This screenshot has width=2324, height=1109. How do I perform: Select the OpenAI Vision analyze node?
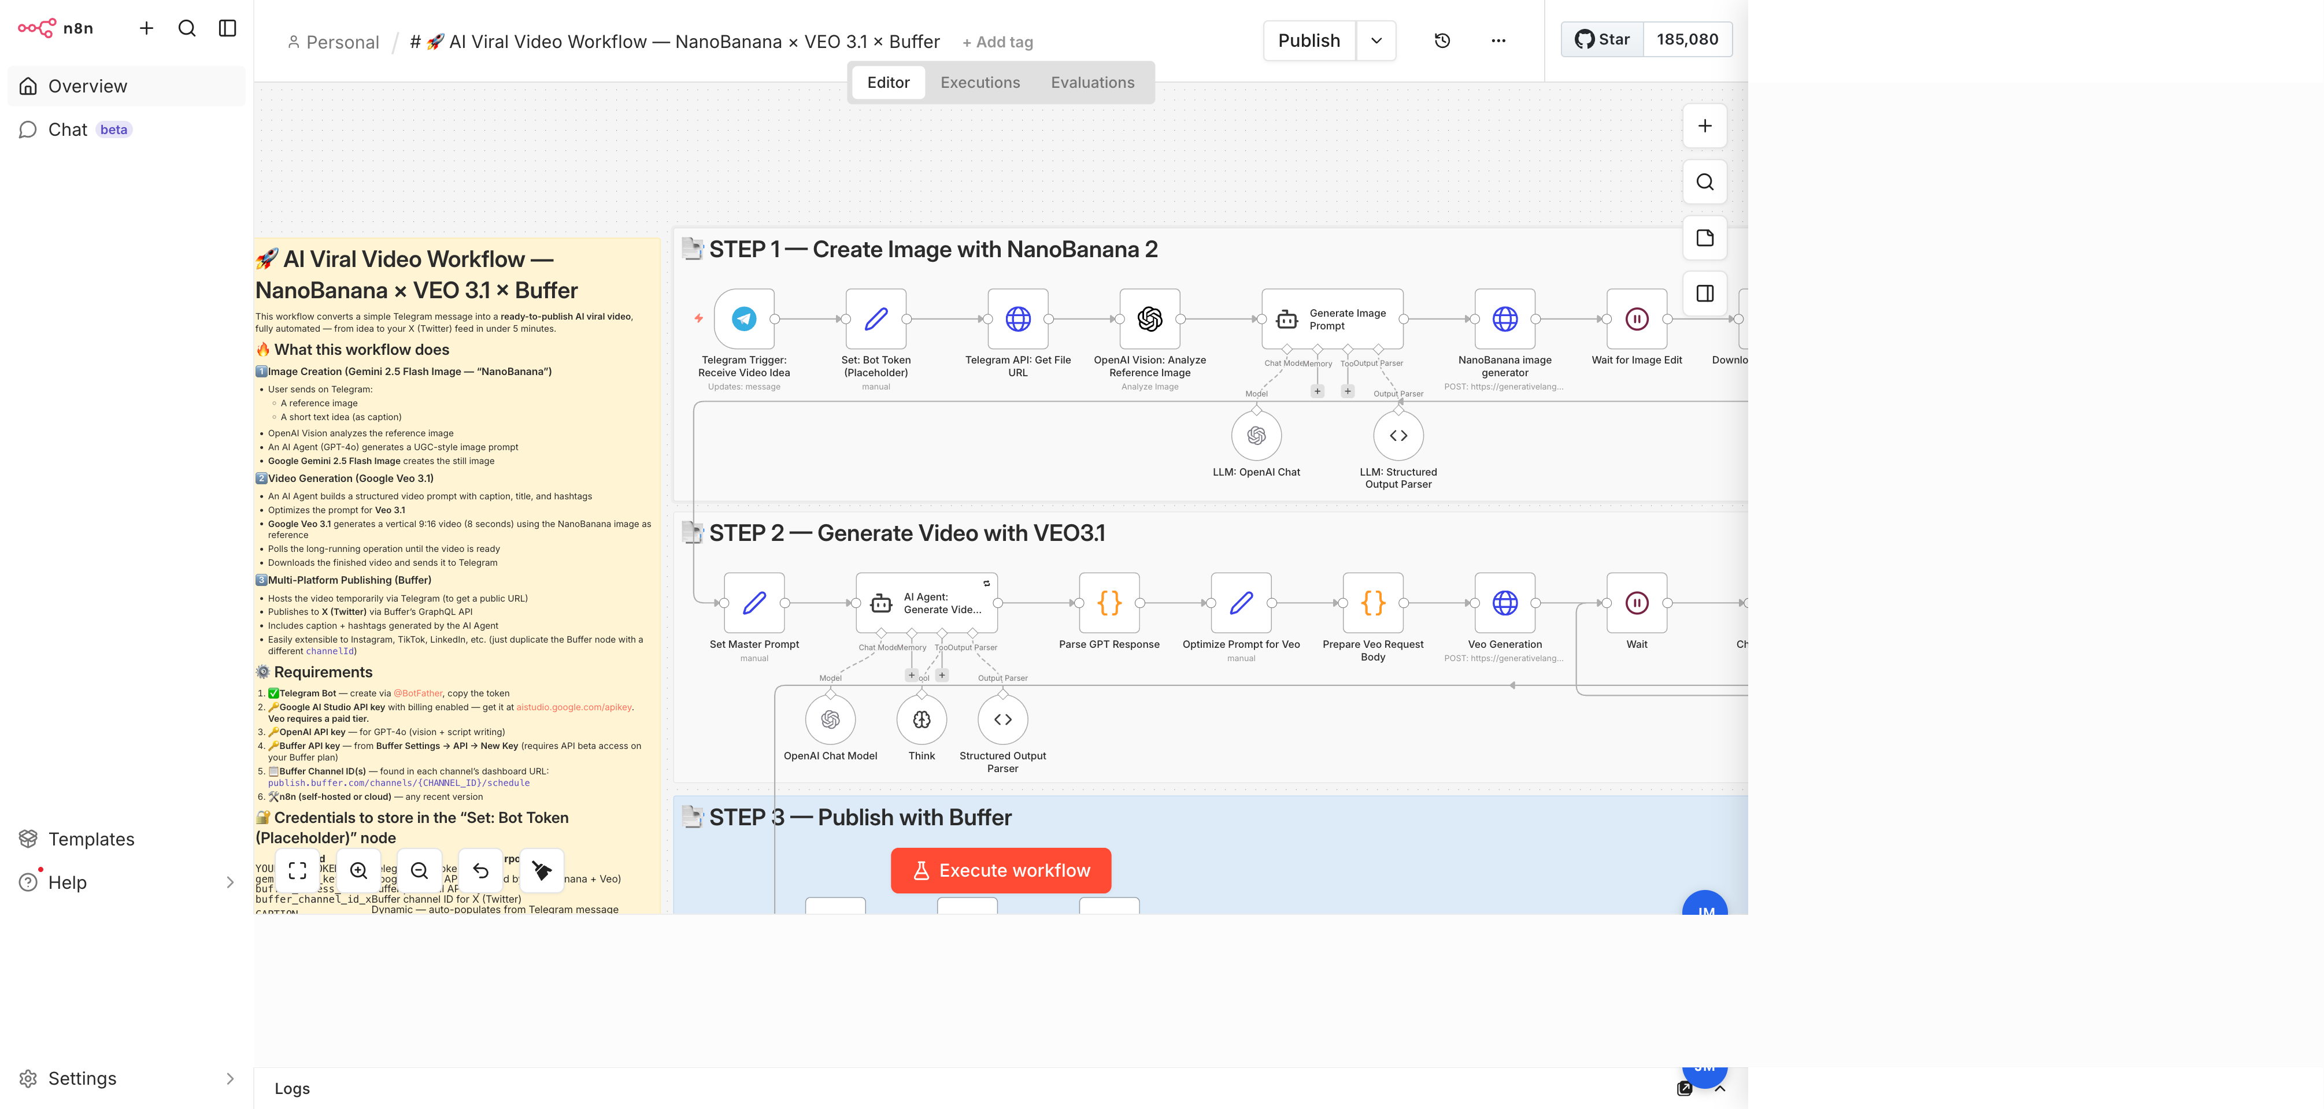tap(1149, 319)
